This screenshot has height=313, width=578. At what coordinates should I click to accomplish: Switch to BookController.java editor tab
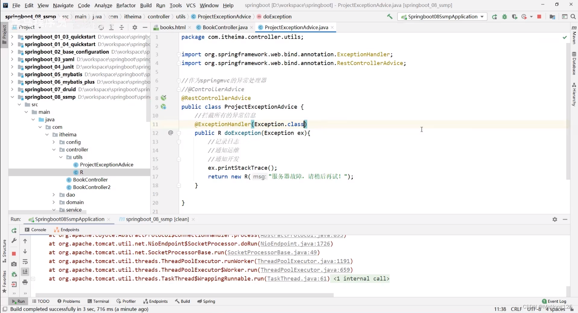point(225,27)
